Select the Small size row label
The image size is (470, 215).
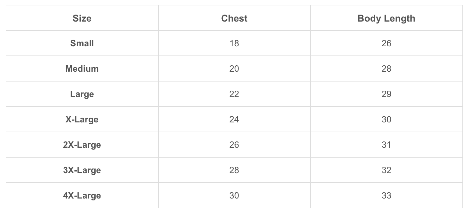point(82,43)
